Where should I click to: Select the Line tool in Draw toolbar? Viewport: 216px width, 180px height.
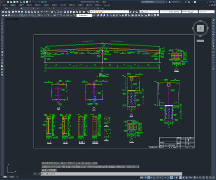(2, 20)
